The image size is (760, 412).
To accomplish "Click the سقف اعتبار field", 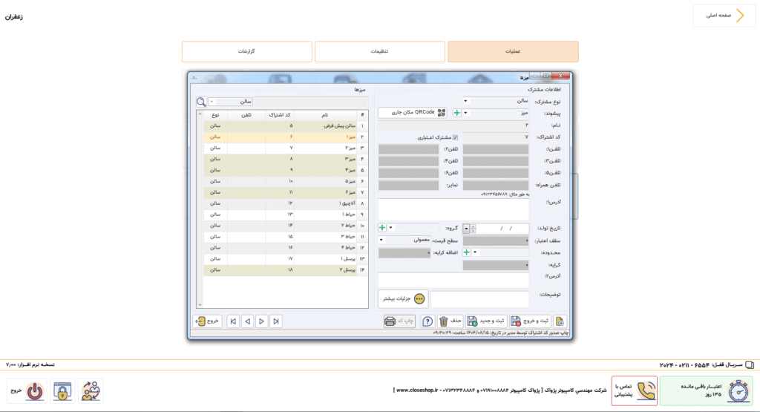I will [496, 241].
